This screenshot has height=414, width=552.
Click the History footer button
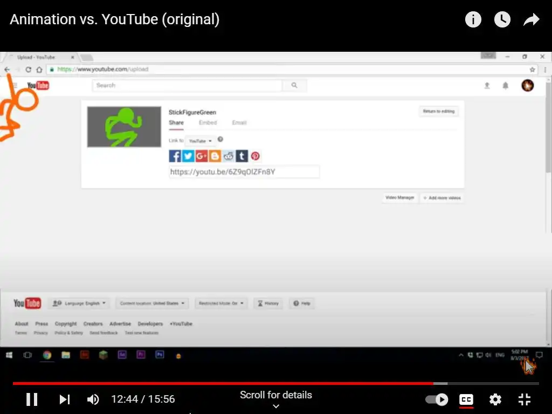click(x=268, y=303)
